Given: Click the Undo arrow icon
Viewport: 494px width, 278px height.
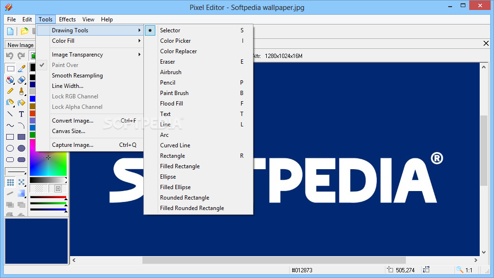Looking at the screenshot, I should (x=10, y=56).
